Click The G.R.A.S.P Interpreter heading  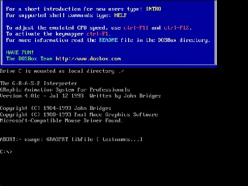[38, 83]
